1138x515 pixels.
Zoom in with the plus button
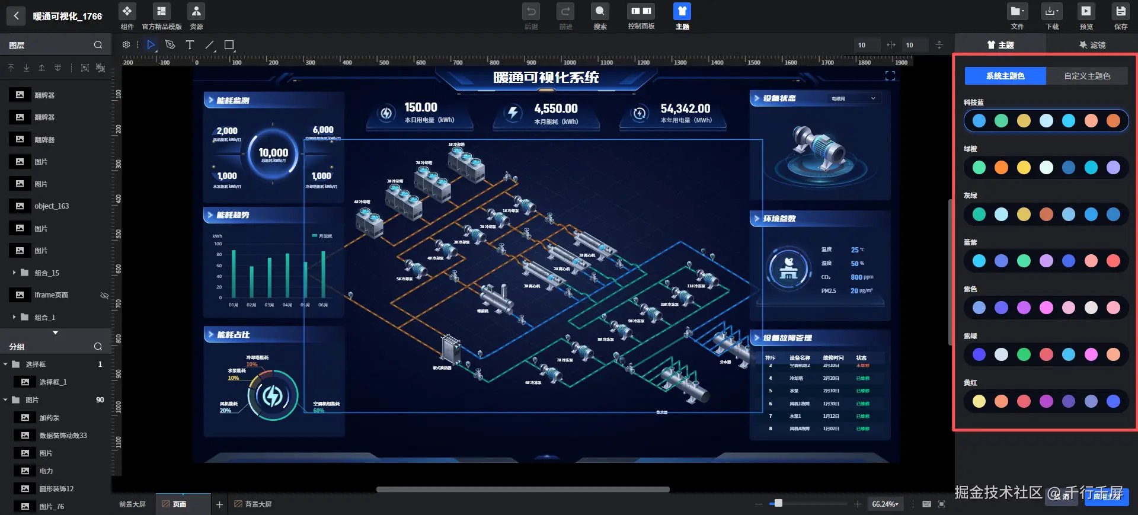tap(858, 504)
